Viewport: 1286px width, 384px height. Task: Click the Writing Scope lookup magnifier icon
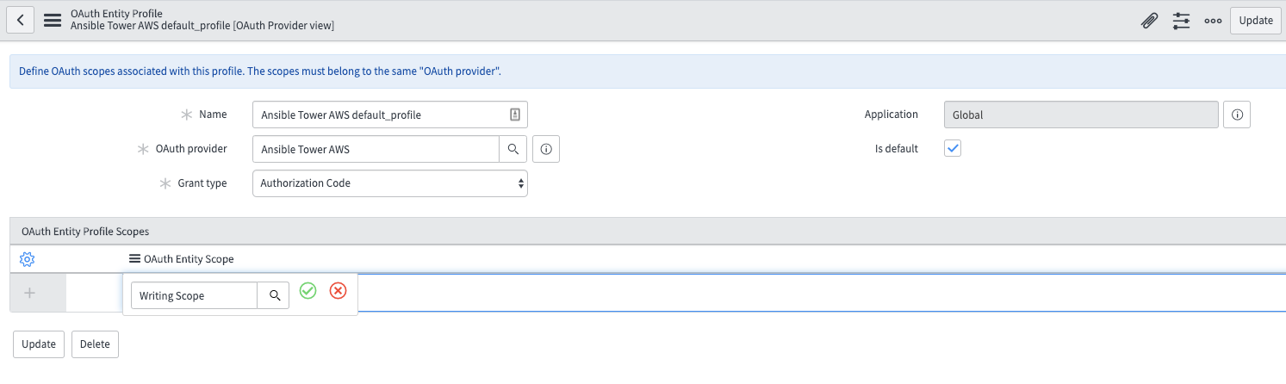274,295
